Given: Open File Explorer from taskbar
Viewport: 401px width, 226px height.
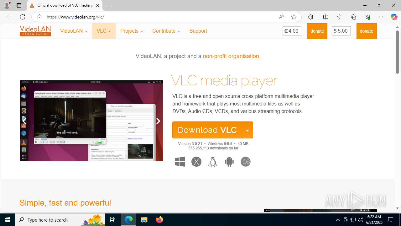Looking at the screenshot, I should coord(144,220).
